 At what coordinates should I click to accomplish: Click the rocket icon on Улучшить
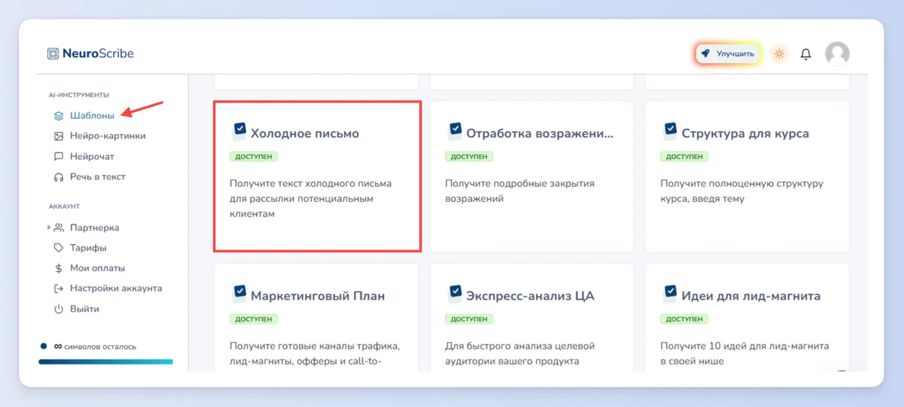coord(706,54)
